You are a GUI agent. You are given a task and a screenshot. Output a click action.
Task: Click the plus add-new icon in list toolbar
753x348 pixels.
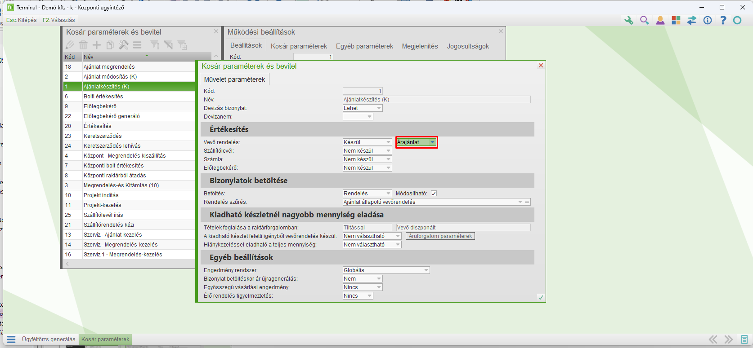click(x=97, y=45)
